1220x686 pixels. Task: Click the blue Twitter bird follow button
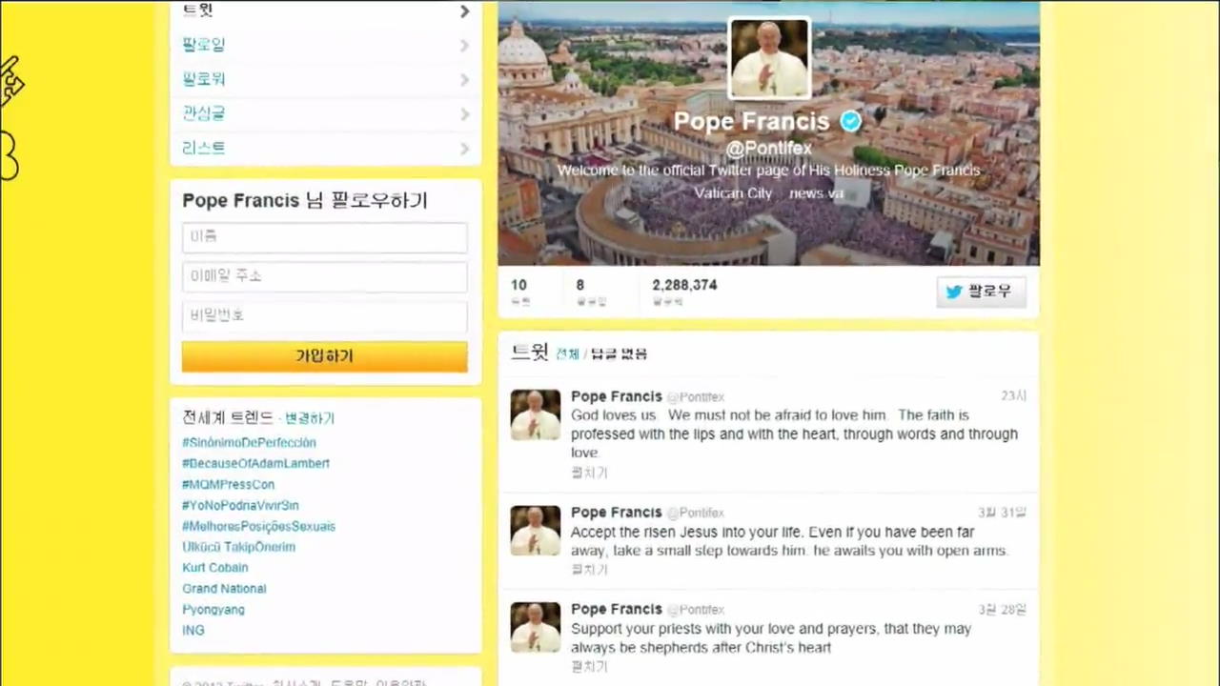click(981, 292)
